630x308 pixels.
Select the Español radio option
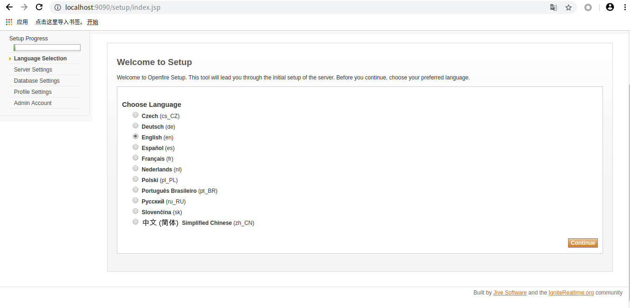coord(135,147)
